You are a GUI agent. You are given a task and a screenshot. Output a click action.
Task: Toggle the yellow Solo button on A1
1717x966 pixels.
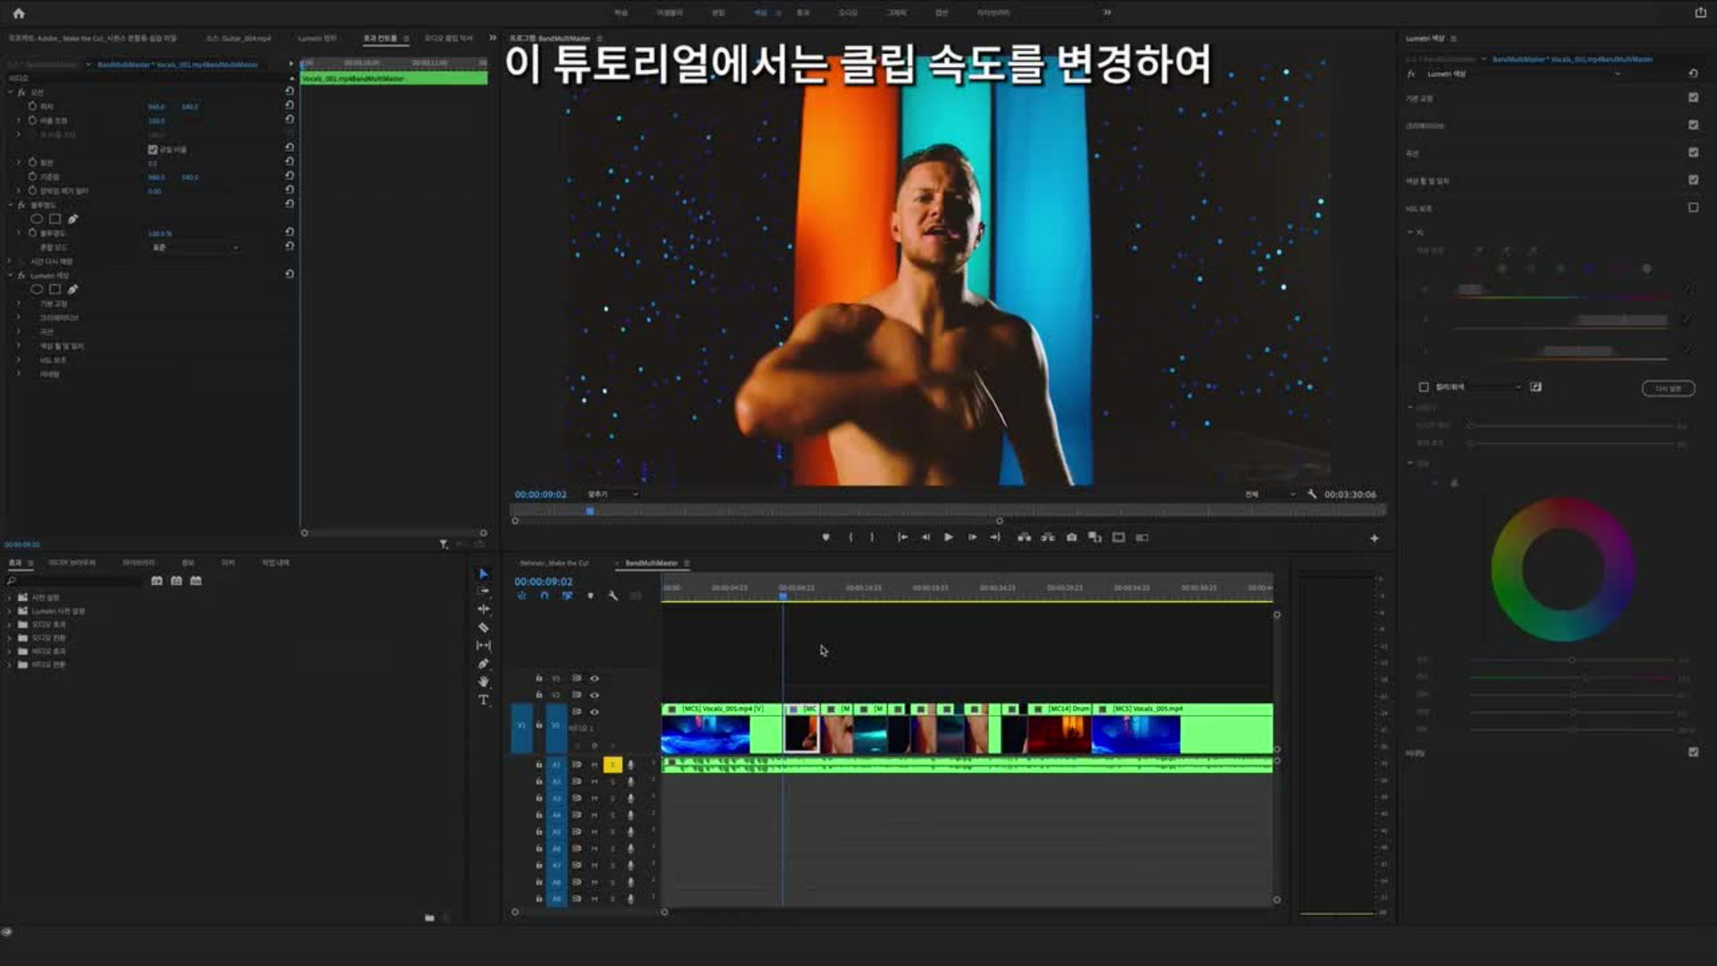pos(613,765)
